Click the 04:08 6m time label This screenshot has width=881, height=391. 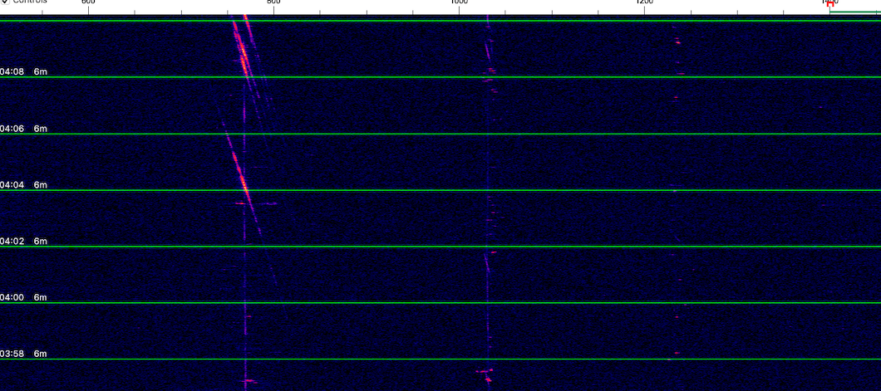tap(23, 71)
